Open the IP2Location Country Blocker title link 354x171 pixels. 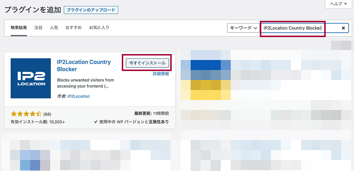tap(84, 65)
